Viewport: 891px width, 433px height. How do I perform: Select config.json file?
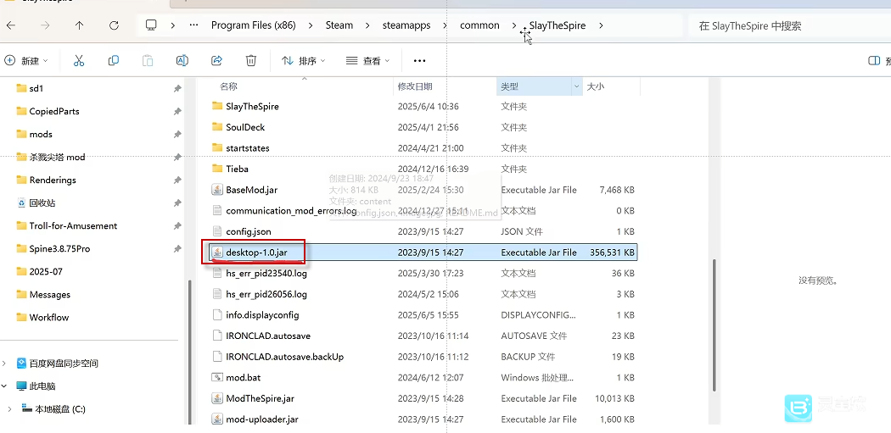pos(249,231)
